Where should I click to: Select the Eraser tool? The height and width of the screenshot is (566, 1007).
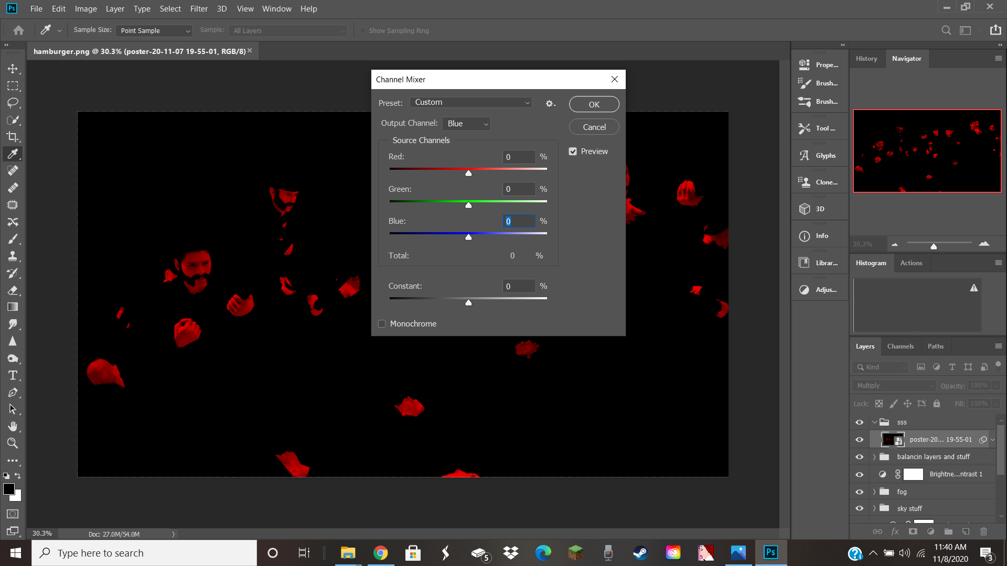coord(13,290)
